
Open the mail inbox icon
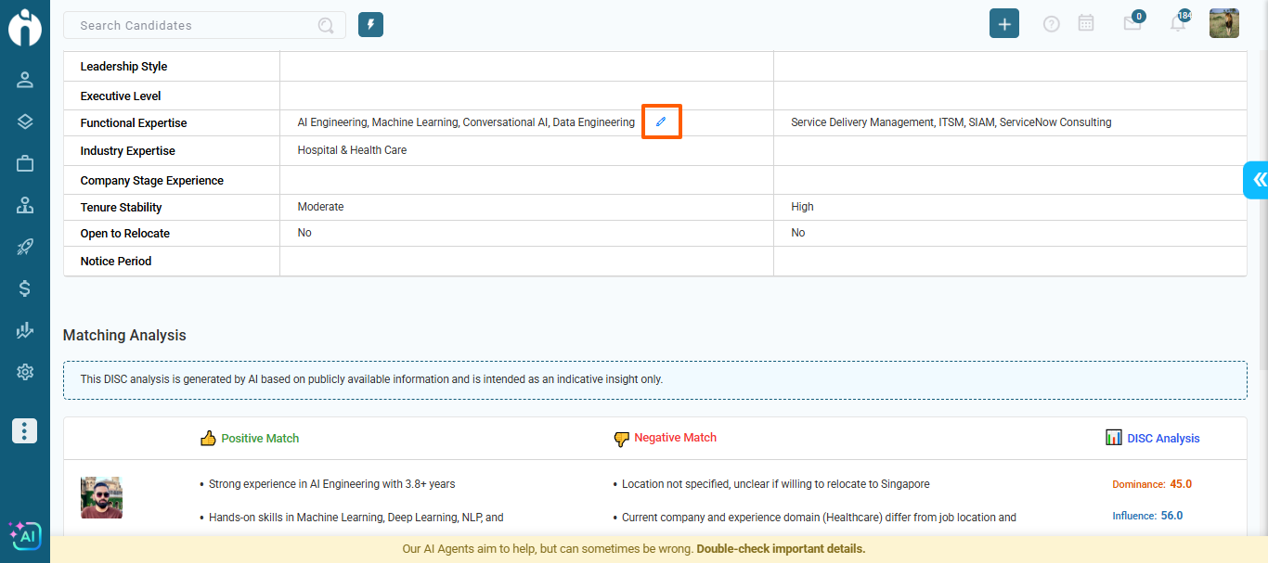pyautogui.click(x=1132, y=24)
